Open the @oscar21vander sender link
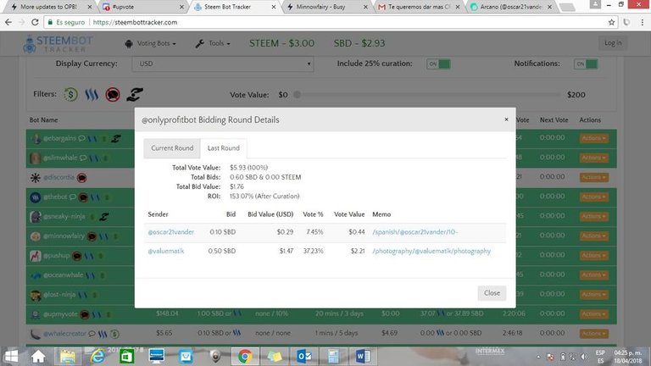Viewport: 651px width, 366px height. click(170, 232)
